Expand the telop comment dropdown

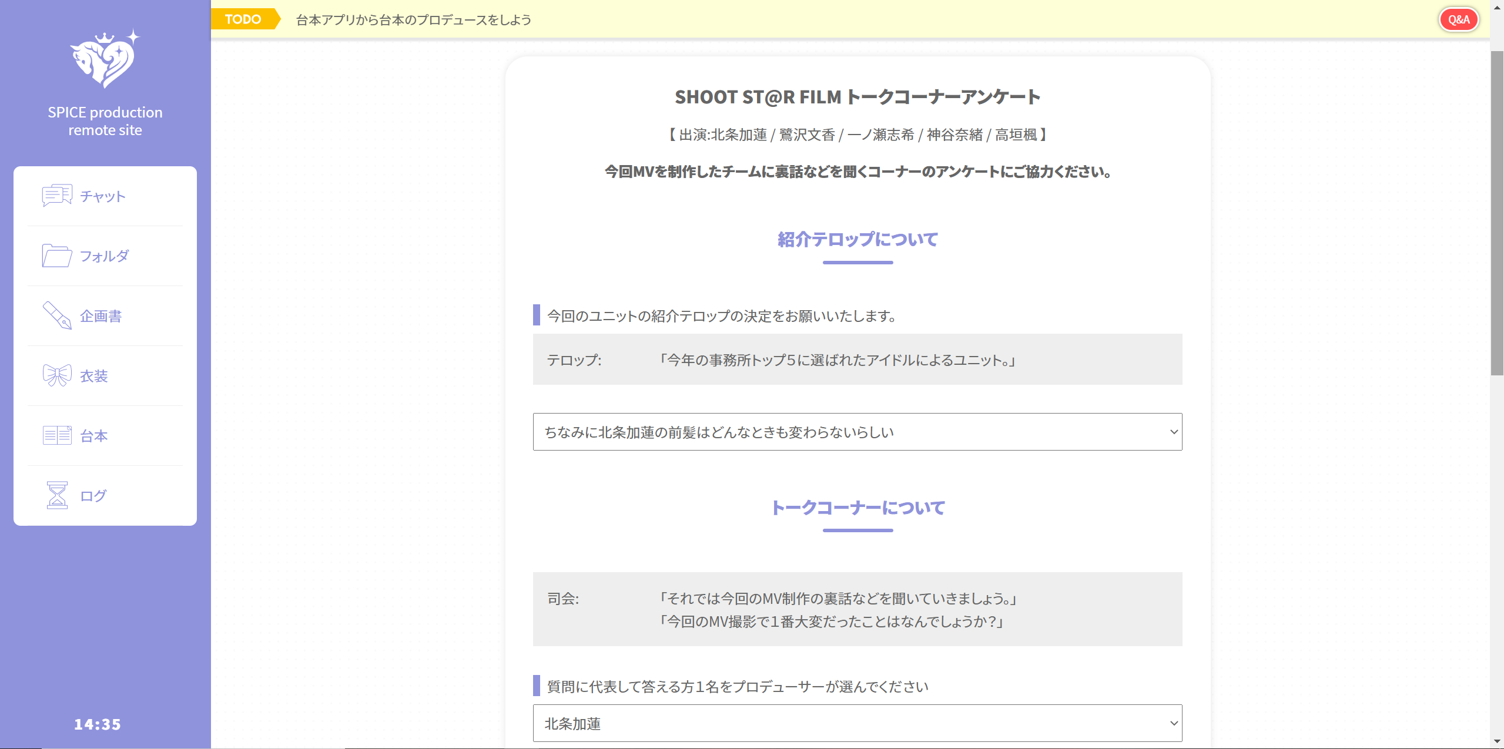point(856,432)
